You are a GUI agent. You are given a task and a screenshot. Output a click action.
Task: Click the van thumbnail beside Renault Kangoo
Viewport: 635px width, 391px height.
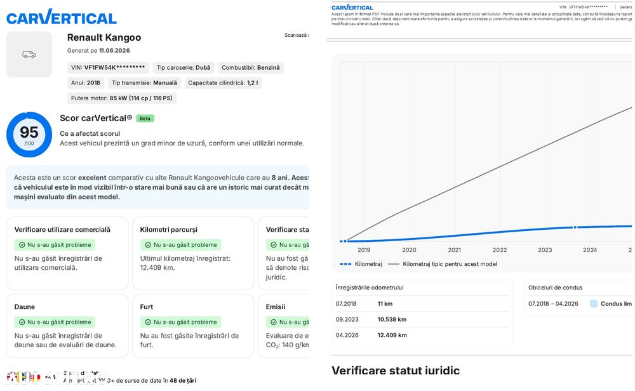29,54
